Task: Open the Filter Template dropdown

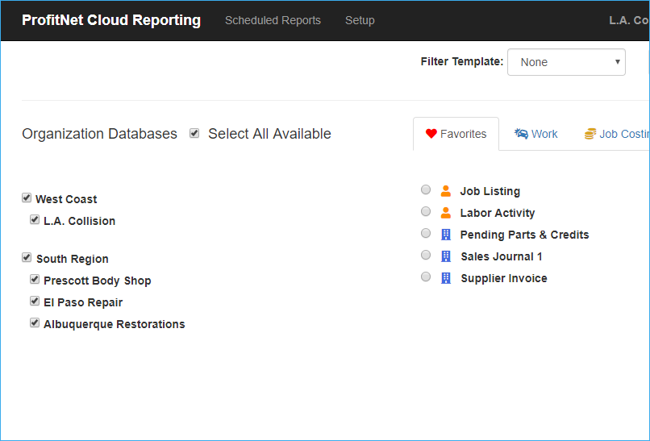Action: [x=566, y=62]
